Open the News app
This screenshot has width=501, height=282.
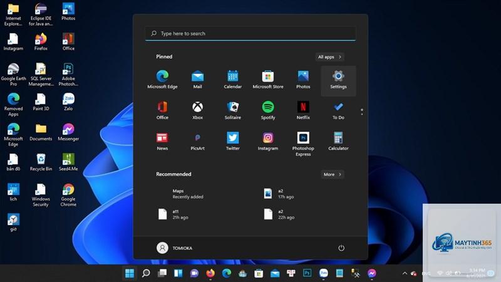pyautogui.click(x=162, y=141)
